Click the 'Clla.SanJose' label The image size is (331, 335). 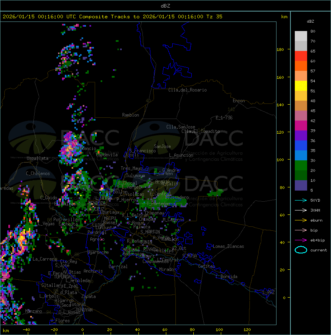pos(181,127)
